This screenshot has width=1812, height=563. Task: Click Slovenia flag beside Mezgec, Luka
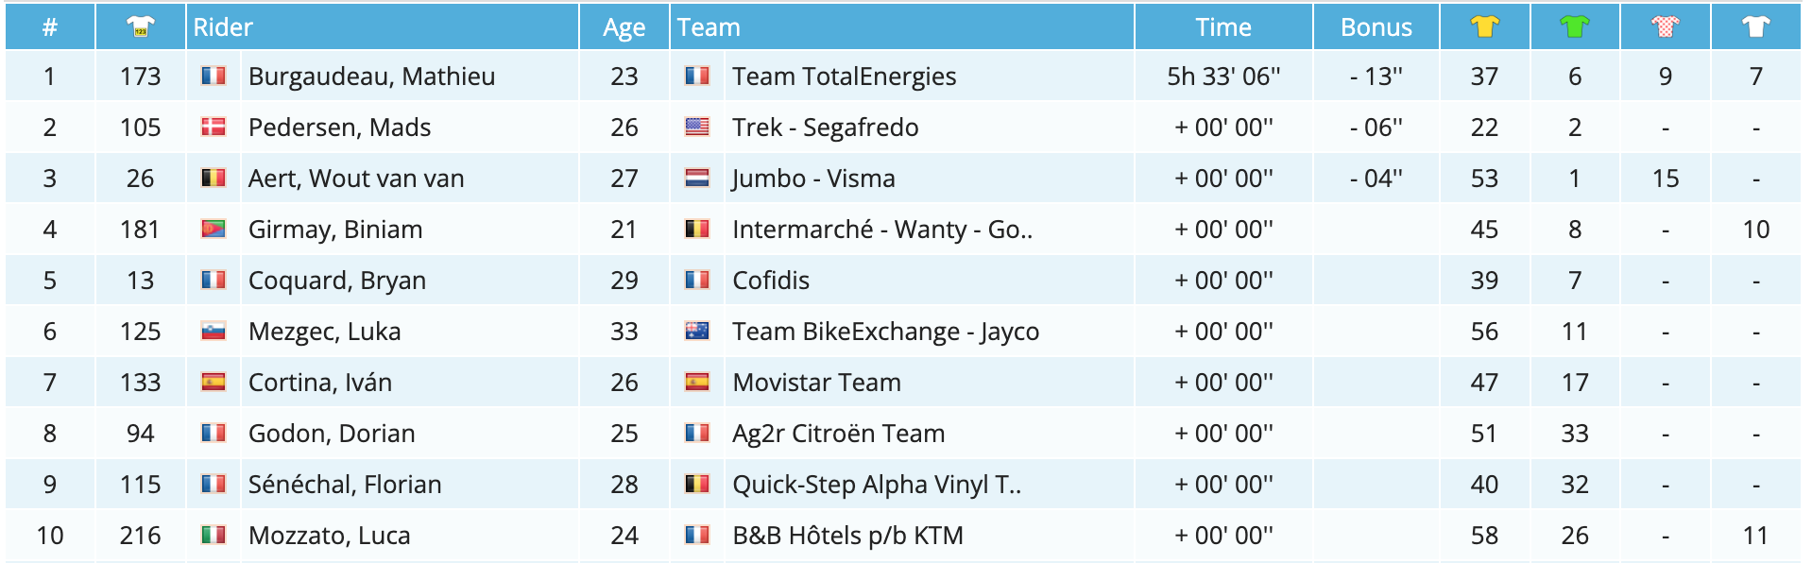[x=214, y=331]
